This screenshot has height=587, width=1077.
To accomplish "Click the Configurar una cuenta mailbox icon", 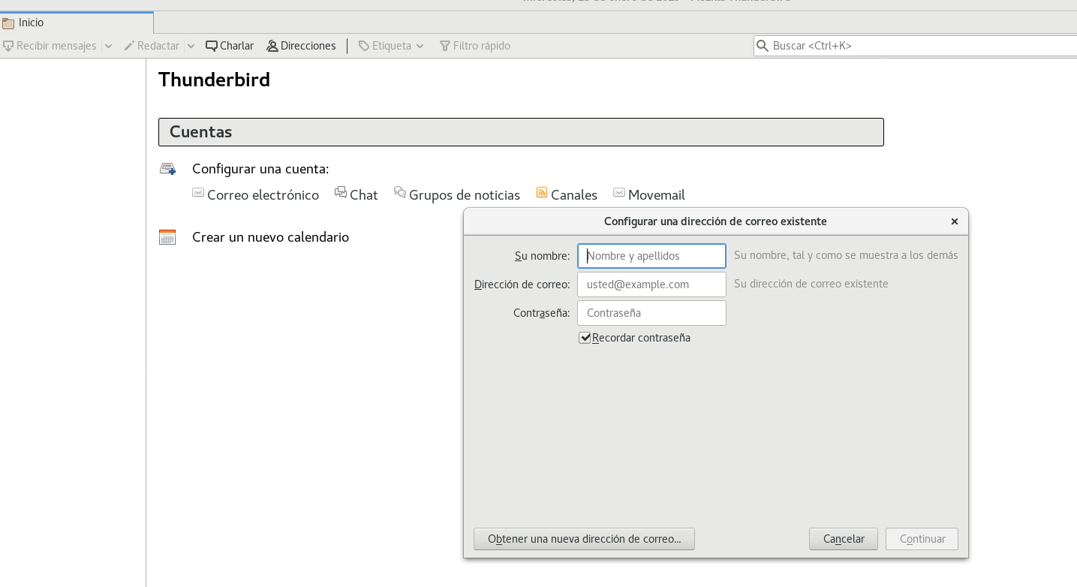I will (x=167, y=169).
